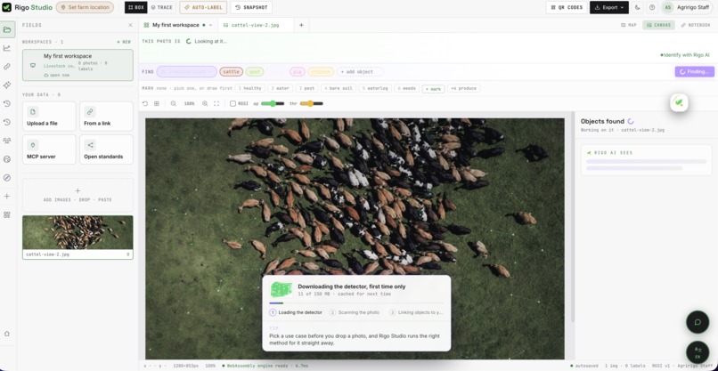Open the sparkle AI icon in sidebar

point(7,85)
